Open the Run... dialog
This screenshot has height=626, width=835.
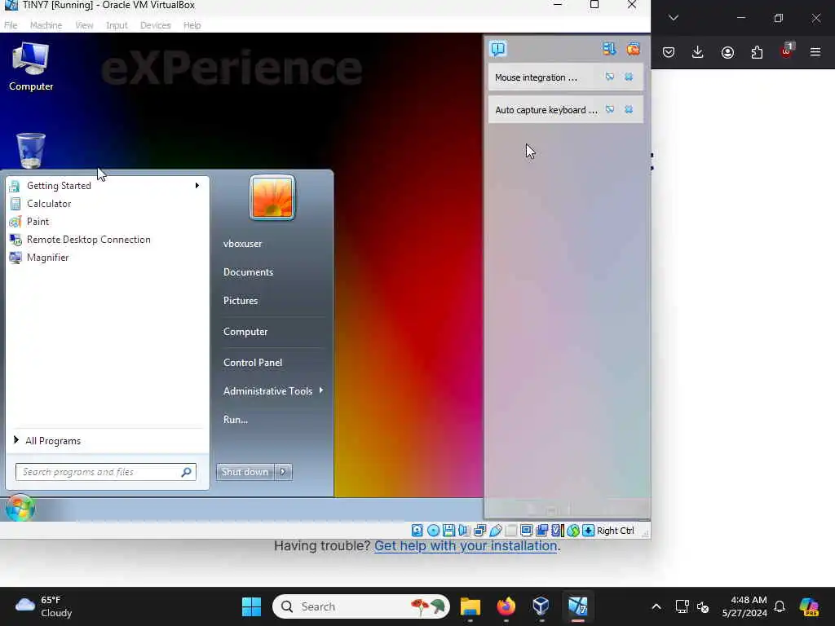tap(236, 420)
